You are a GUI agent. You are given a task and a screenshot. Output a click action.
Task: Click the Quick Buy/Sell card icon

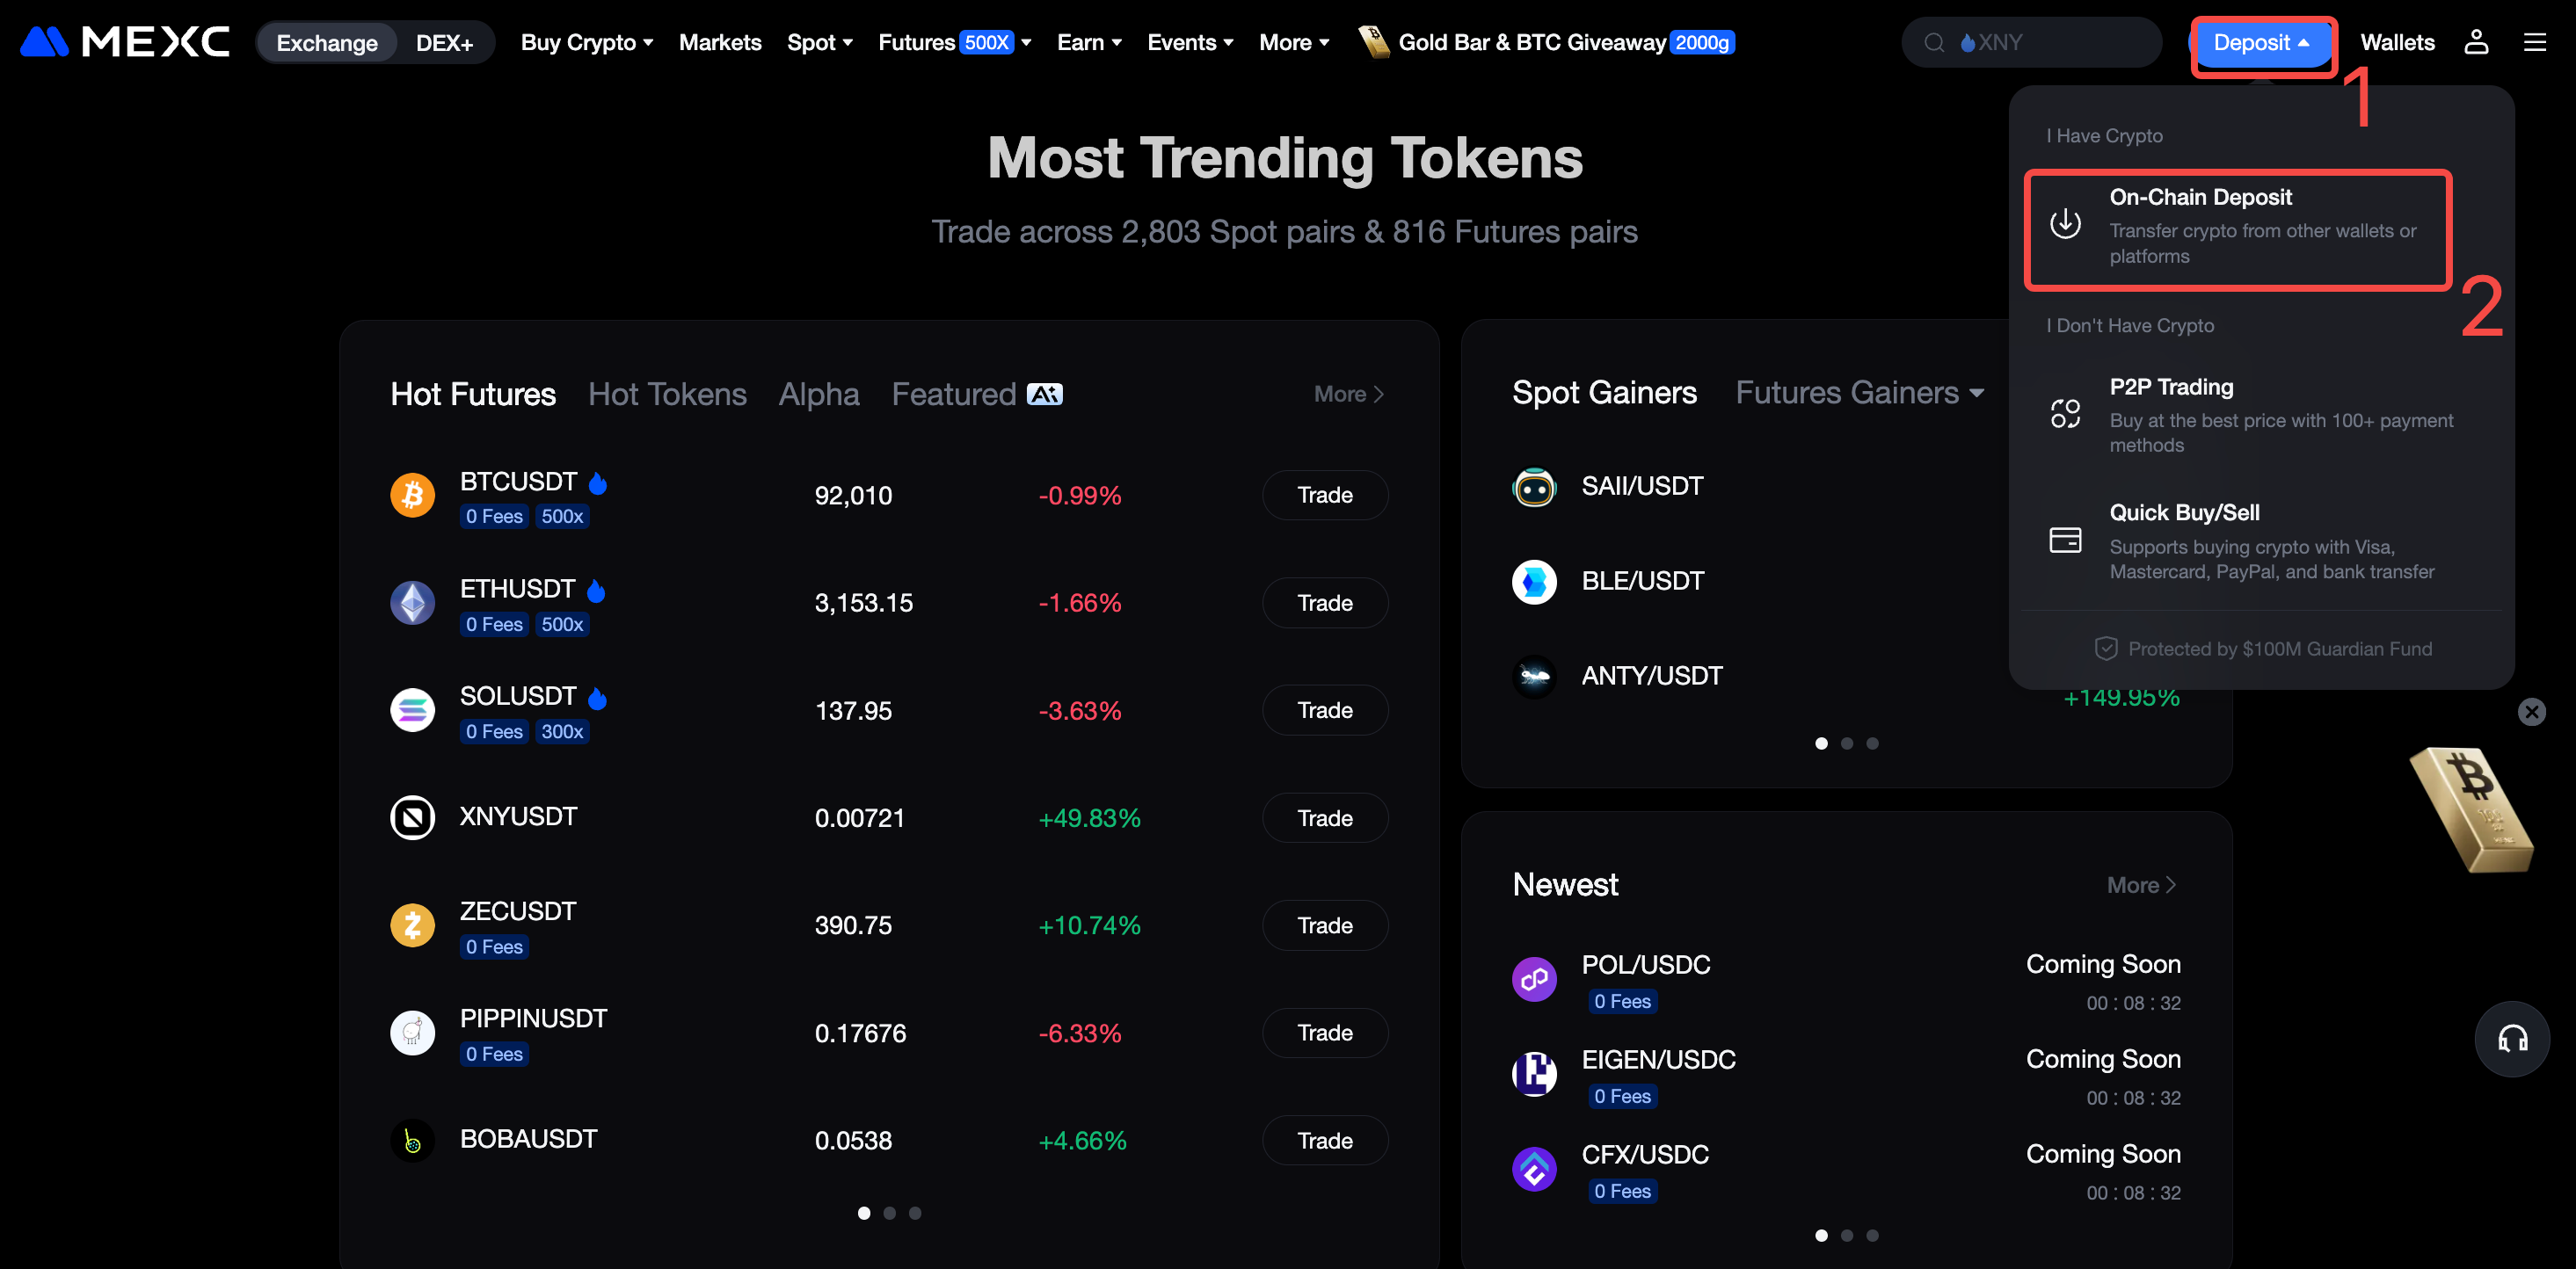[x=2065, y=540]
